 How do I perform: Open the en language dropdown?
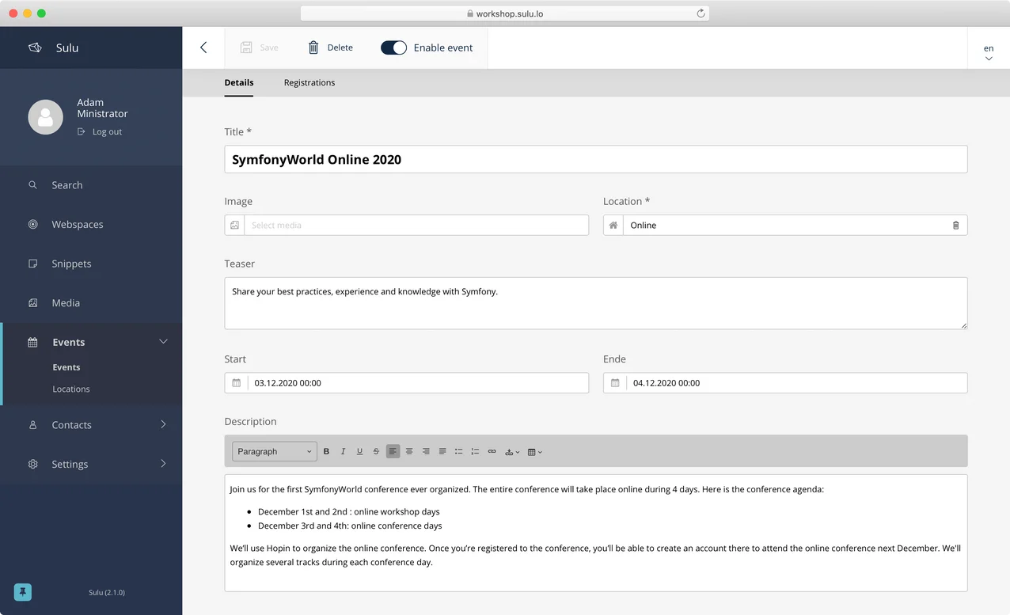[x=989, y=52]
